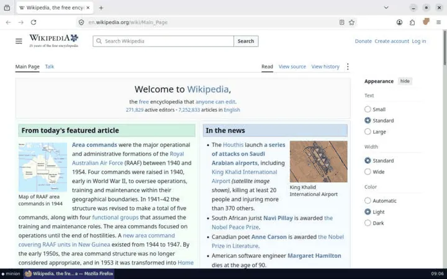Open Navi Pillay link
This screenshot has width=447, height=279.
pyautogui.click(x=278, y=218)
